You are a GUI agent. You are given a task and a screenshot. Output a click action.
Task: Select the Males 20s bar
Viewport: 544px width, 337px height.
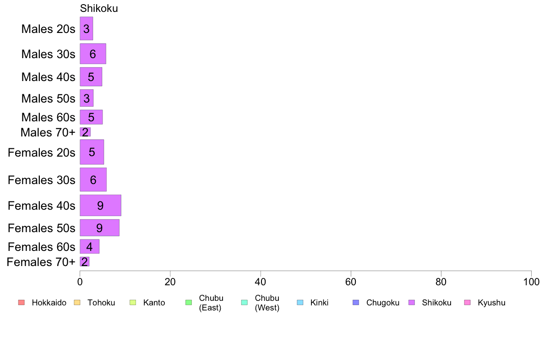click(87, 28)
